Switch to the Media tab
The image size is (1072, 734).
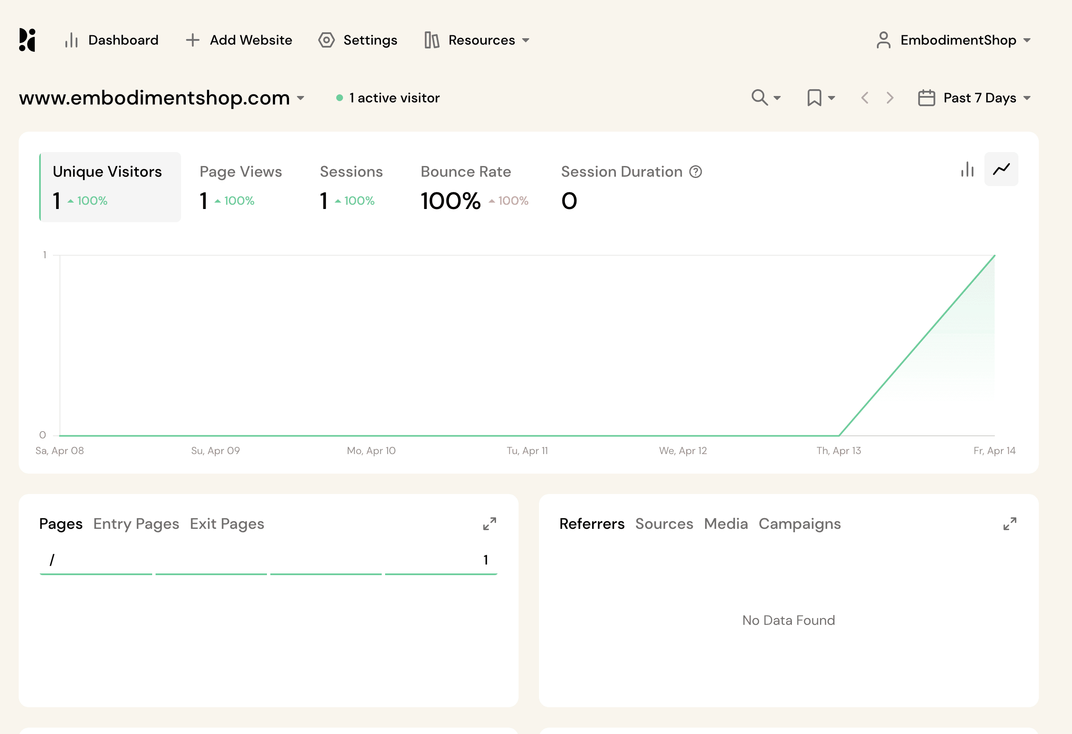(726, 524)
